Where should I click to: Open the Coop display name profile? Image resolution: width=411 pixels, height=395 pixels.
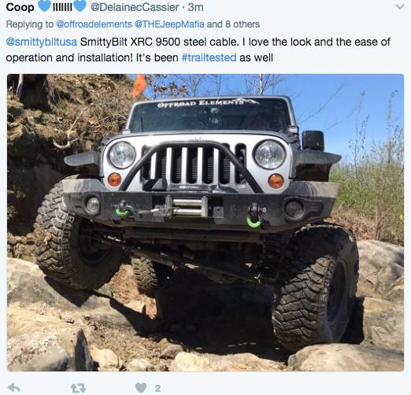point(20,7)
